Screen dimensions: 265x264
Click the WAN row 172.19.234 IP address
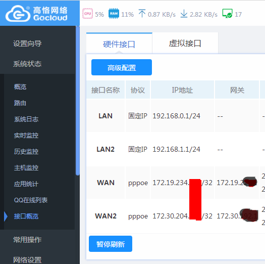pyautogui.click(x=182, y=183)
